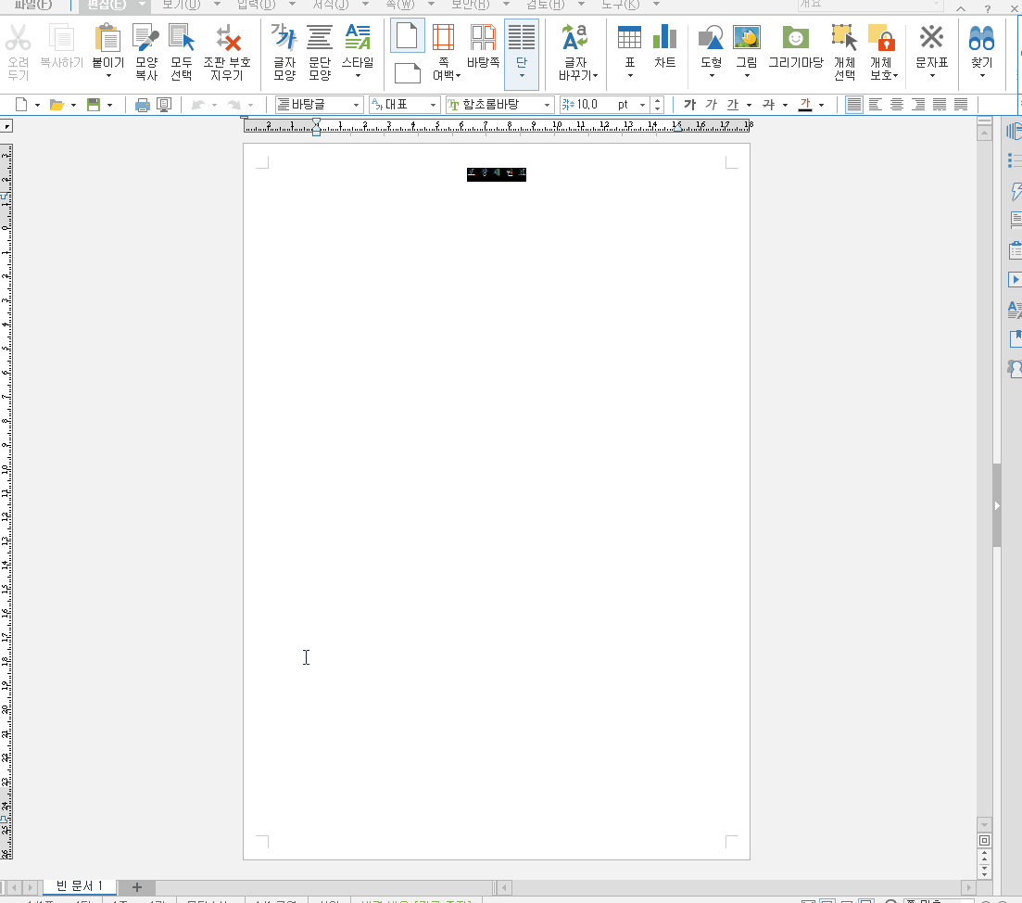Activate the 개체 선택 object selection tool
The height and width of the screenshot is (903, 1022).
(843, 46)
